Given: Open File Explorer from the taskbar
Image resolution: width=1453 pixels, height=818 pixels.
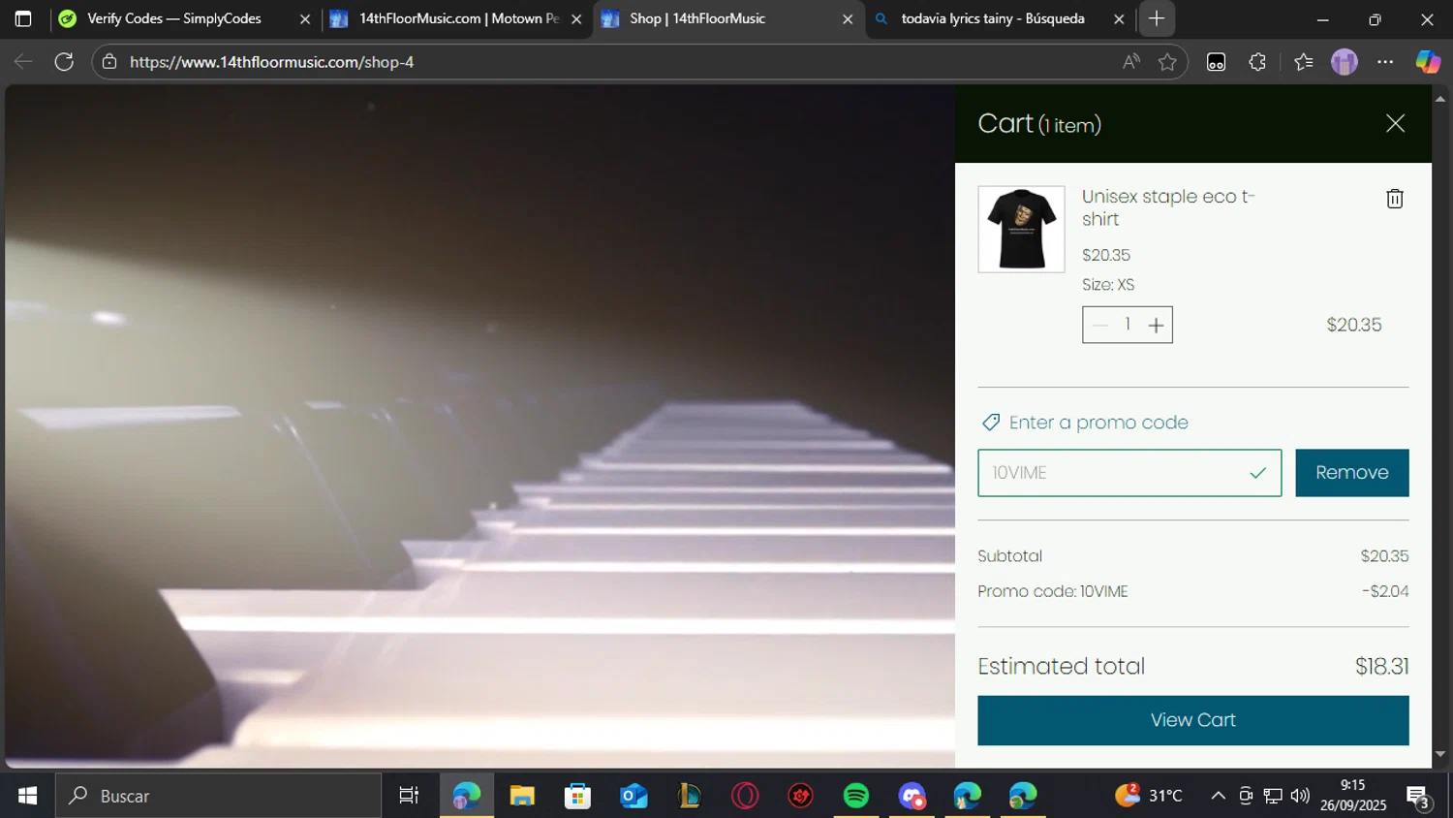Looking at the screenshot, I should click(x=522, y=796).
